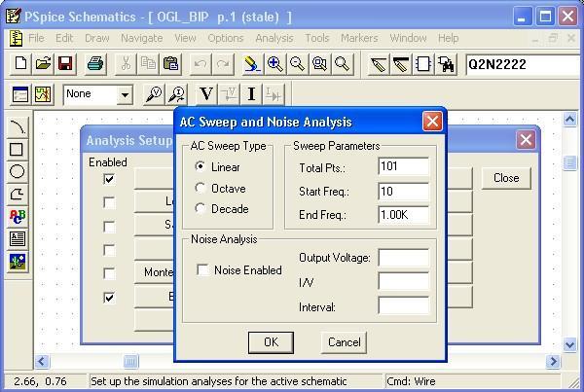Screen dimensions: 584x392
Task: Click the Zoom Out magnifier icon
Action: [x=297, y=63]
